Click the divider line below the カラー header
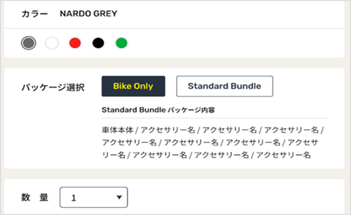Viewport: 351px width, 215px height. 174,29
